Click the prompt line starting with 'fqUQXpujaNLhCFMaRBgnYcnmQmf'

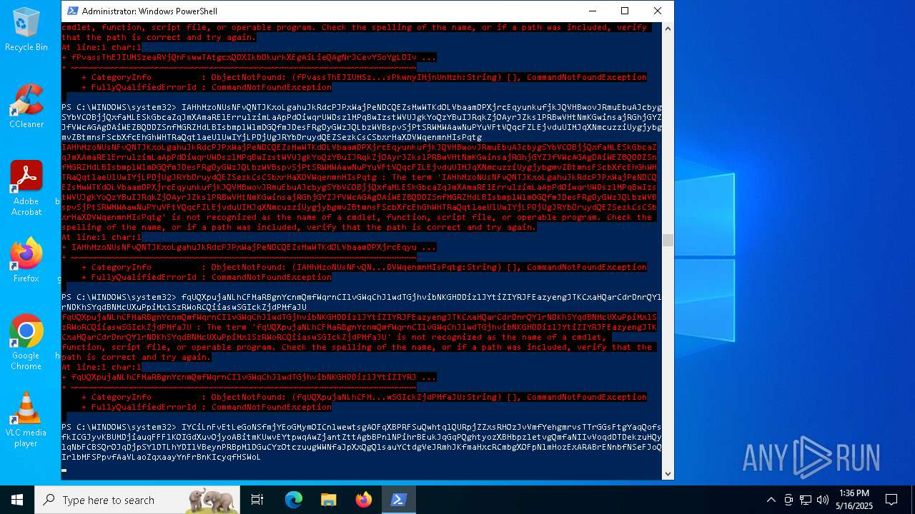(x=362, y=302)
